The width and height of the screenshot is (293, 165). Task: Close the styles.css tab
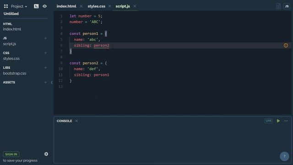(110, 6)
